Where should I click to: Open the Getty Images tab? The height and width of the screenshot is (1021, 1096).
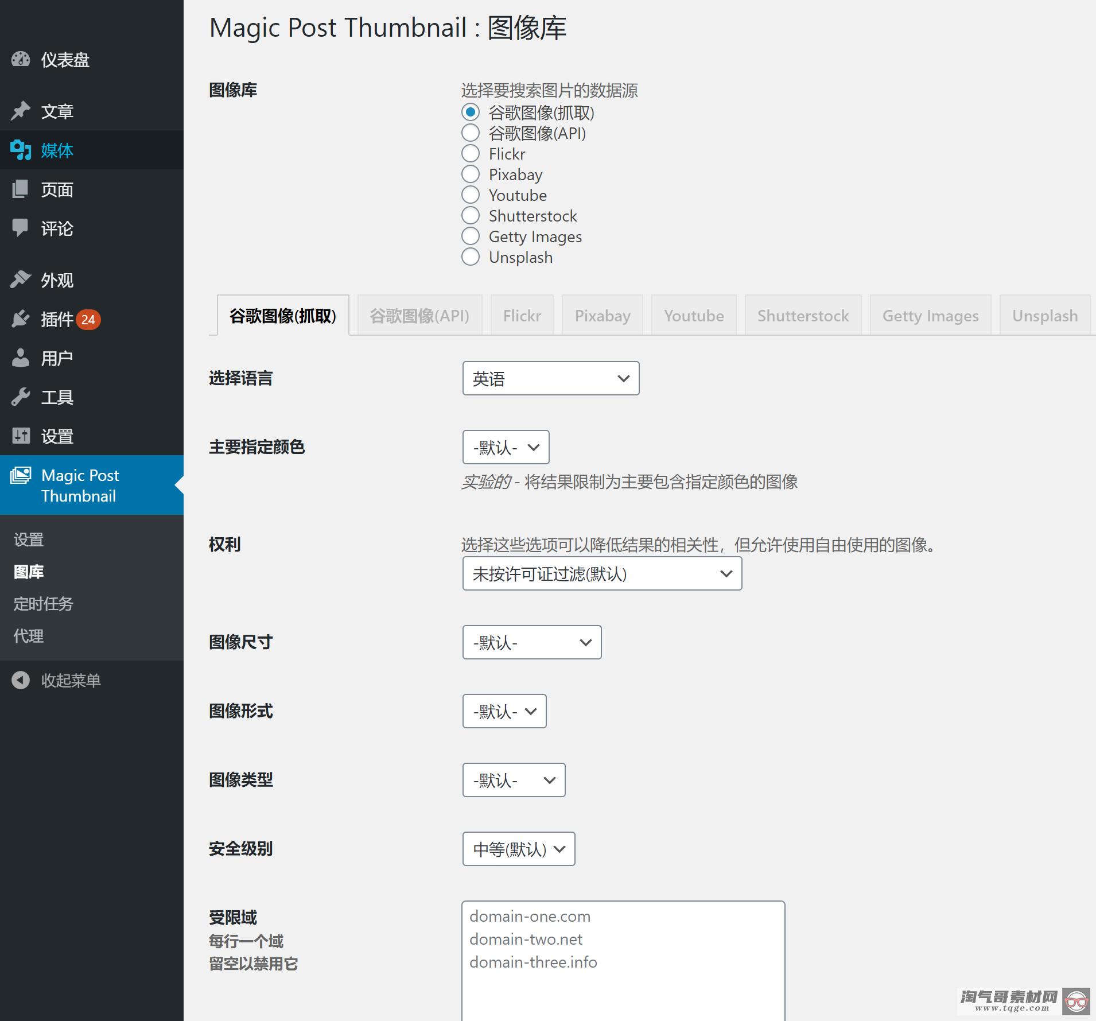(930, 315)
